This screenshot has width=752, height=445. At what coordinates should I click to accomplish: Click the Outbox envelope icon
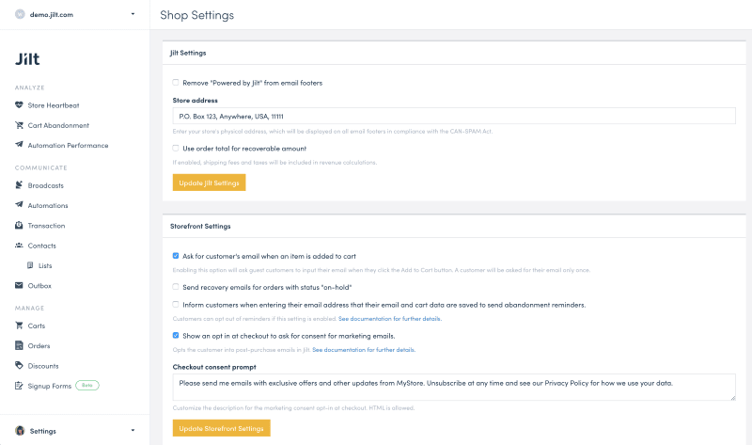19,285
